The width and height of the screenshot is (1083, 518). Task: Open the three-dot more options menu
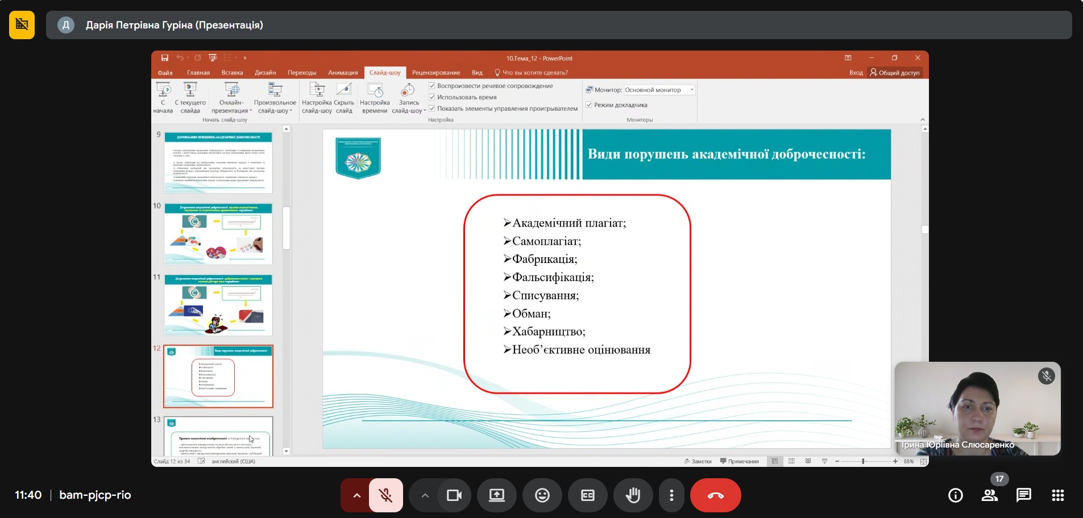point(671,495)
